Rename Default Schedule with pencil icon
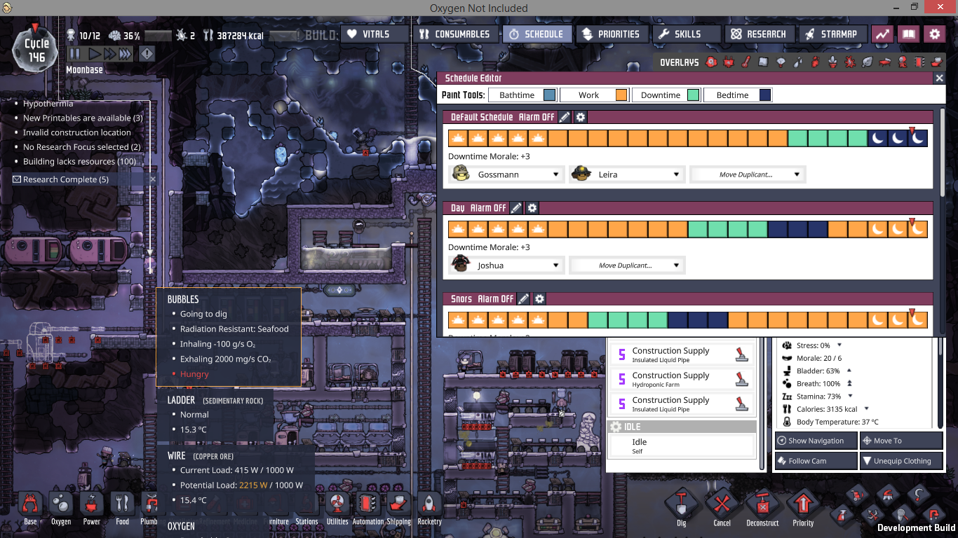Image resolution: width=958 pixels, height=538 pixels. point(565,117)
